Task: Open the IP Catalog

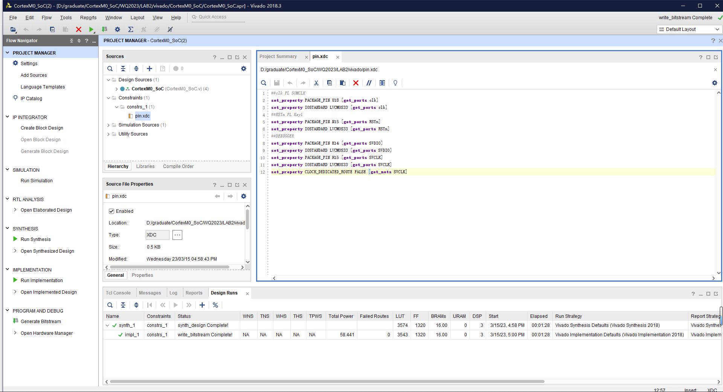Action: click(31, 99)
